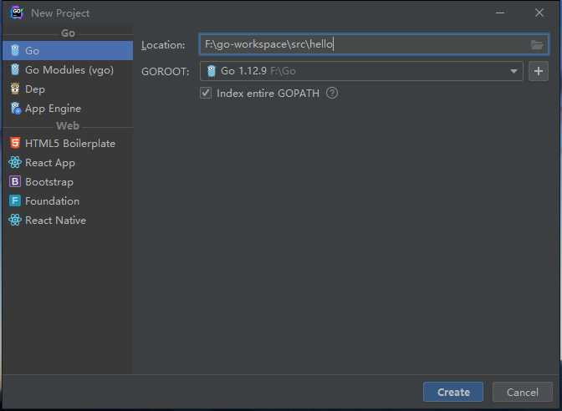The height and width of the screenshot is (411, 562).
Task: Pick the Bootstrap template
Action: [x=68, y=182]
